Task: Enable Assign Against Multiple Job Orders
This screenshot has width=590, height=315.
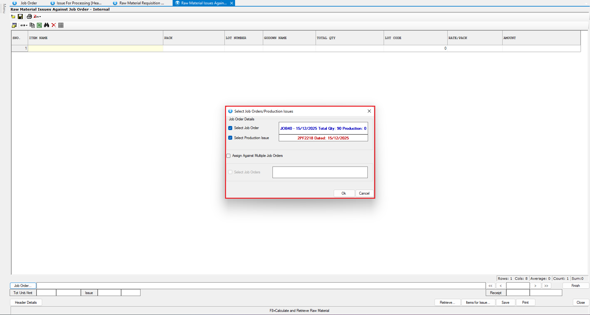Action: (229, 156)
